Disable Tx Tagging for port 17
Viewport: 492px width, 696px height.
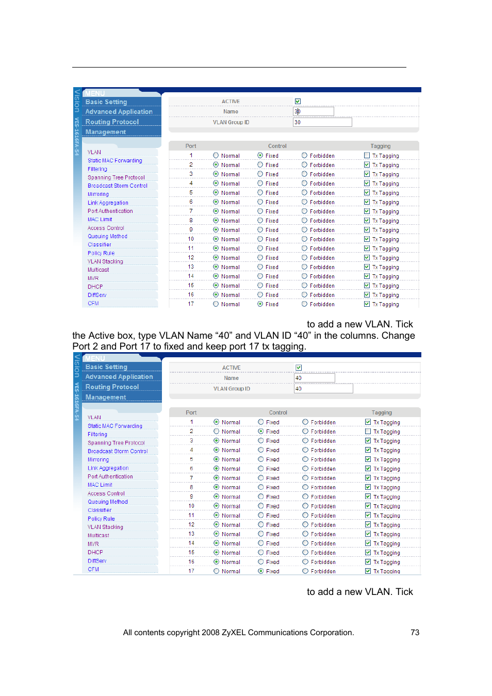point(366,304)
